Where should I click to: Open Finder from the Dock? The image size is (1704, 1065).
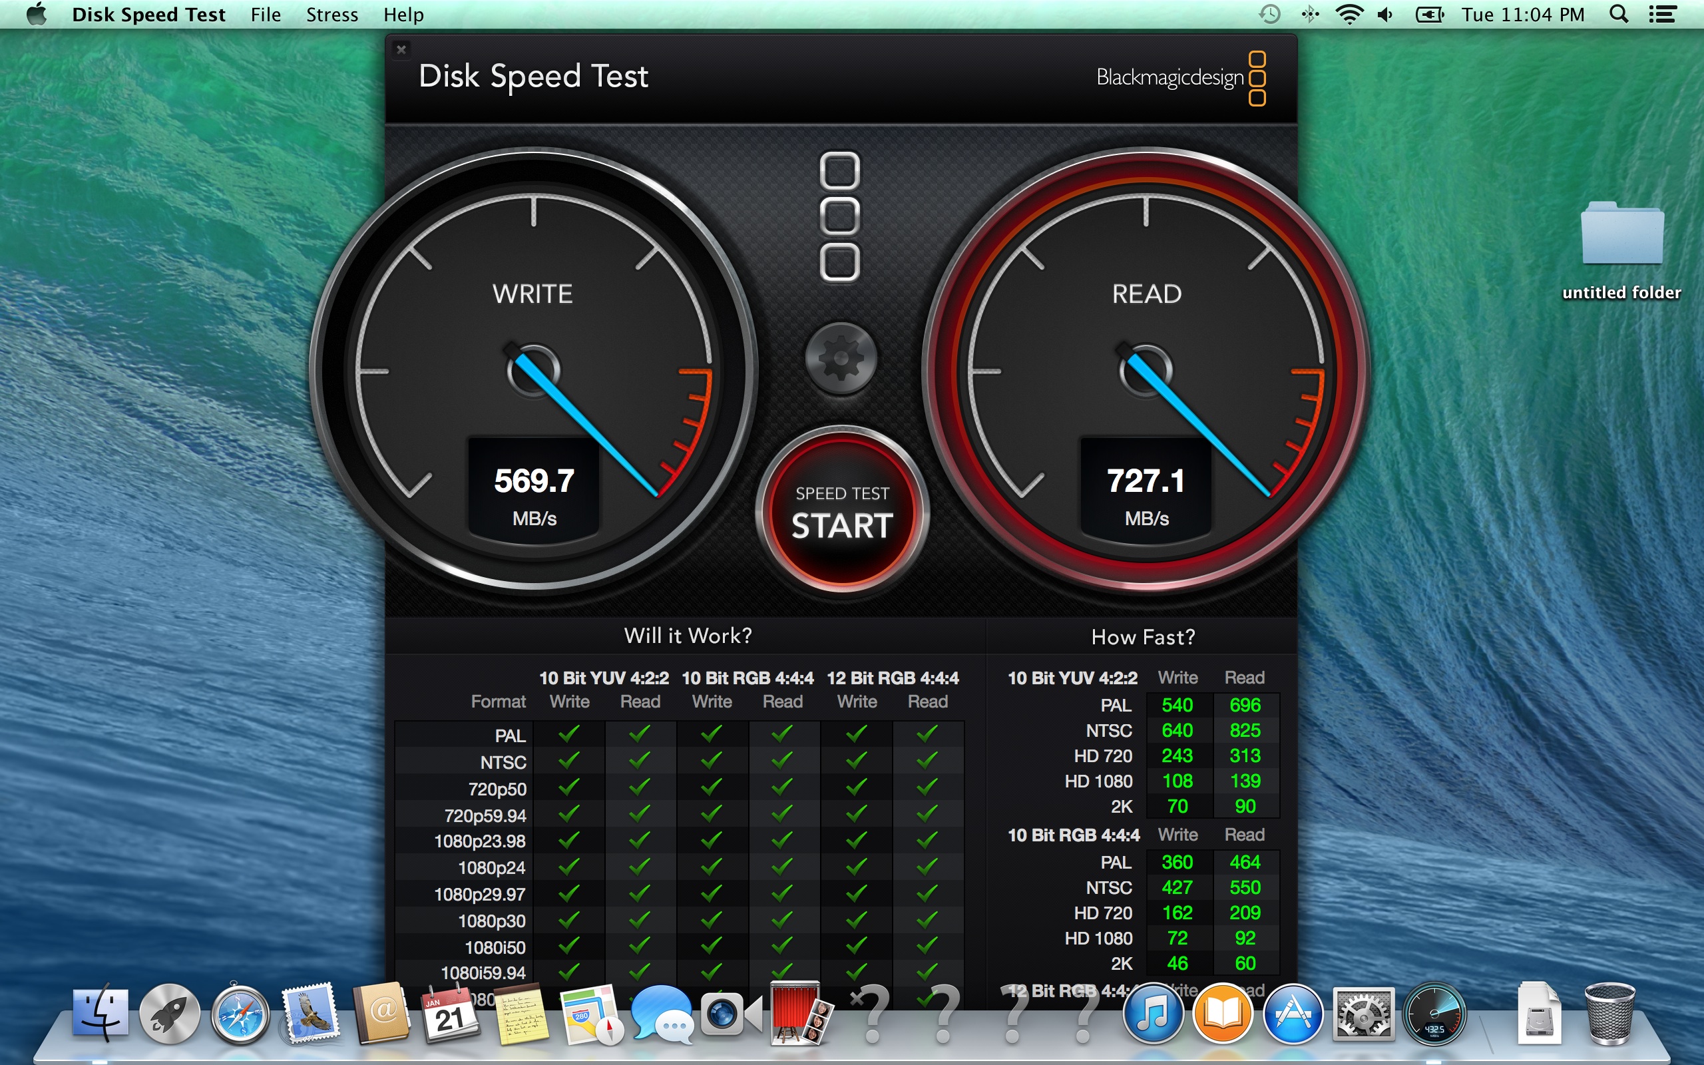101,1015
